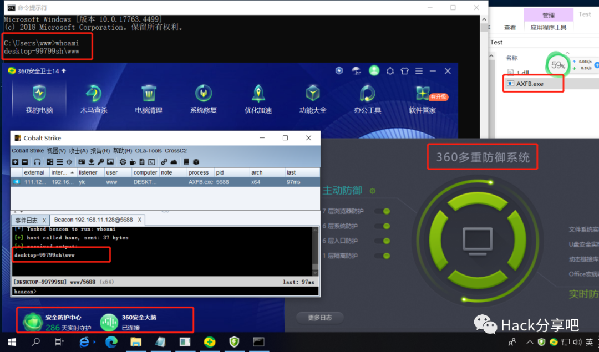Sort sessions by process column
This screenshot has width=599, height=352.
pyautogui.click(x=201, y=172)
